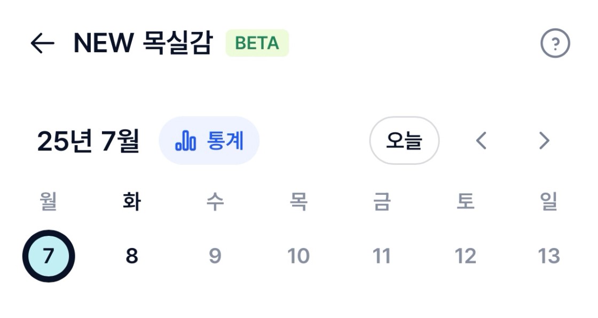Screen dimensions: 598x318
Task: Tap the 25년 7월 month label
Action: (x=88, y=141)
